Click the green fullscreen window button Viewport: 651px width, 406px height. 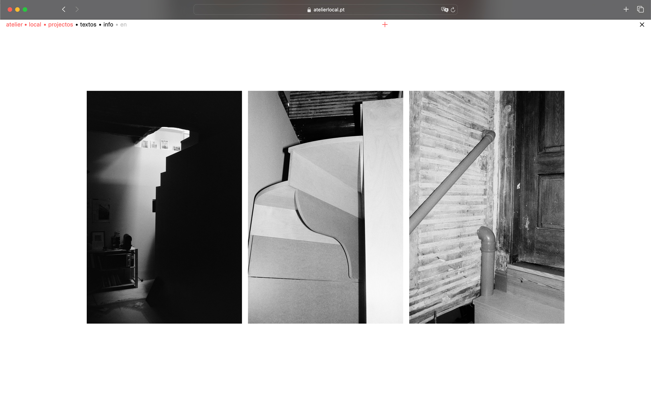(25, 10)
